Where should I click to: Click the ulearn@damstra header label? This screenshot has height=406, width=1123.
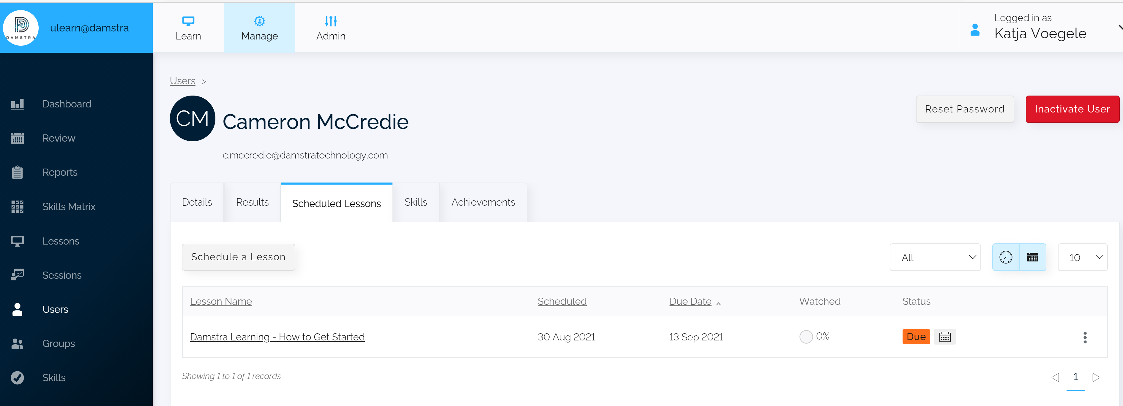click(89, 28)
